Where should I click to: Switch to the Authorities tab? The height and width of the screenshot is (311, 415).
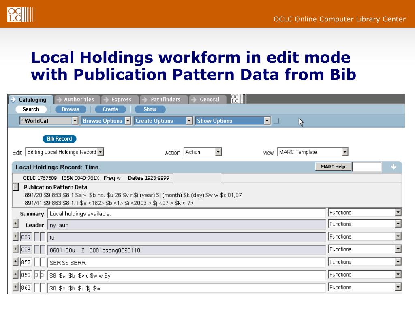(x=77, y=100)
